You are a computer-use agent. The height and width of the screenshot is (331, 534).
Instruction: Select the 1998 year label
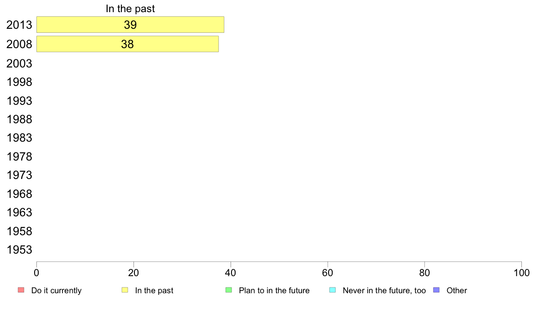[x=19, y=82]
